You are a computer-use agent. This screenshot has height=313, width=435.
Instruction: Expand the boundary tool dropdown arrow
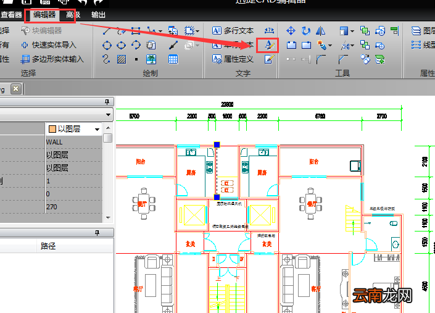coord(197,31)
